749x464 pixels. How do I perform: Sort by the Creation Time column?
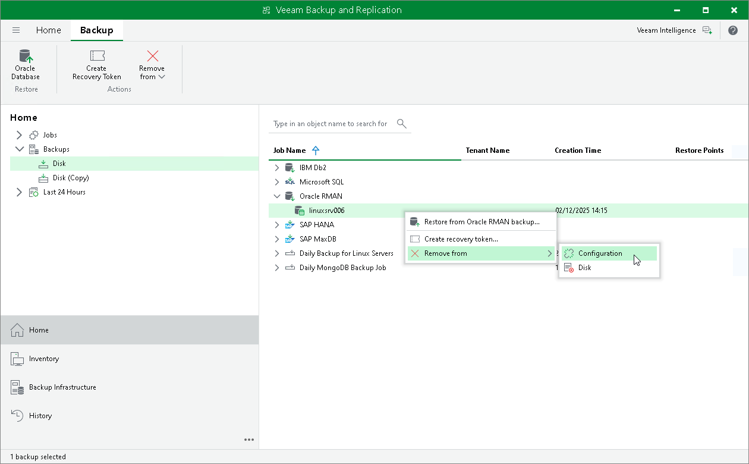click(x=578, y=151)
